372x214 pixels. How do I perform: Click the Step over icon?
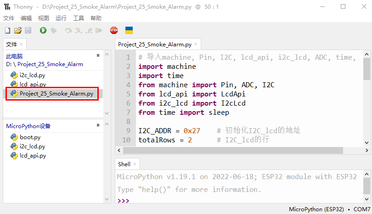click(x=68, y=30)
